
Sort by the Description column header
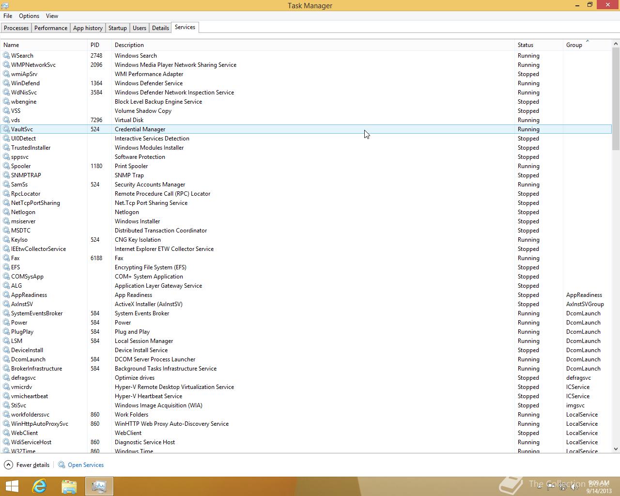coord(313,45)
